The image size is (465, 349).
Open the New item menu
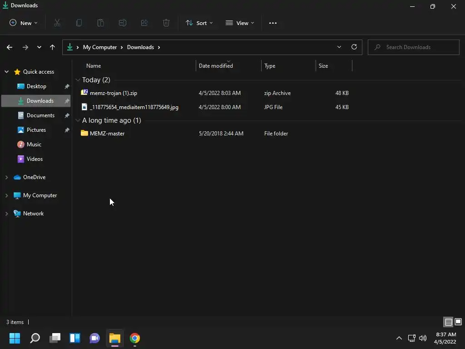click(24, 23)
